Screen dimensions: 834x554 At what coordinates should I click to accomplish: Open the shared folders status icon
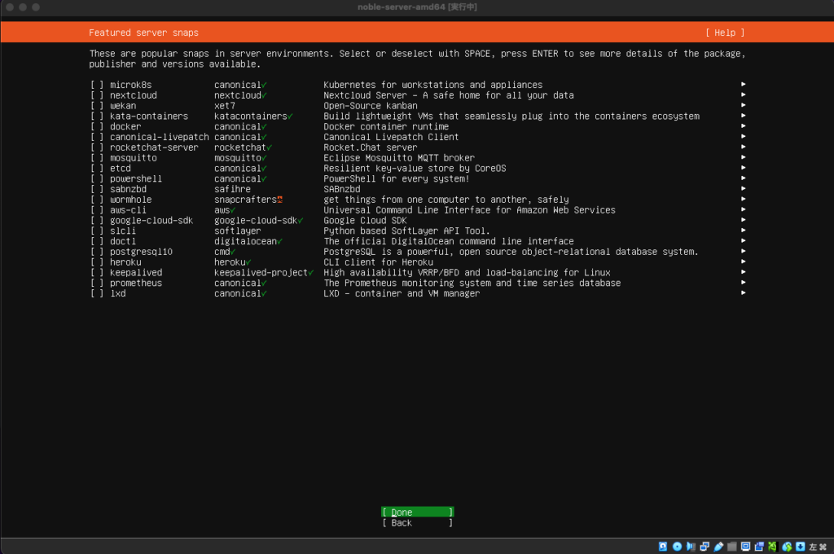click(x=732, y=547)
